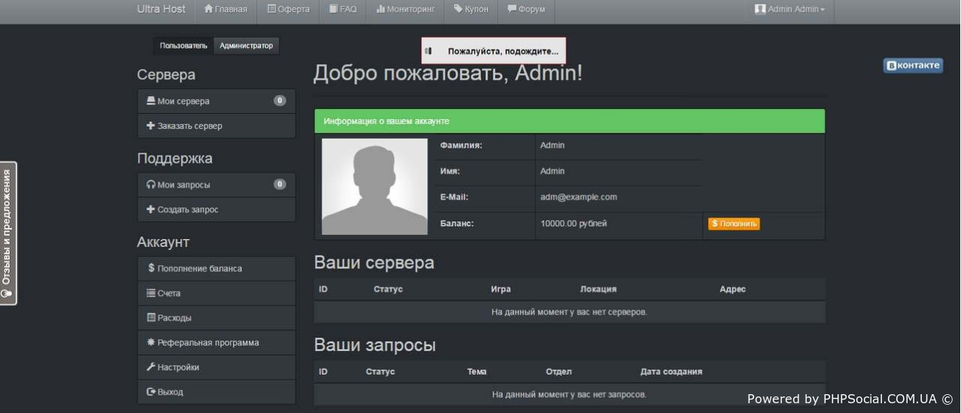Click the home icon beside Главная
The width and height of the screenshot is (961, 413).
click(x=208, y=9)
